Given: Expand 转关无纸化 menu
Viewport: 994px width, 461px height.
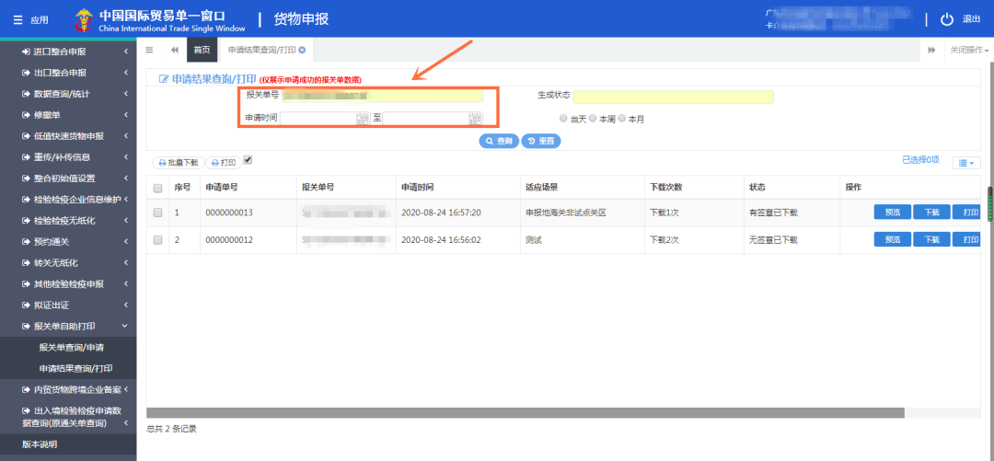Looking at the screenshot, I should [x=68, y=262].
